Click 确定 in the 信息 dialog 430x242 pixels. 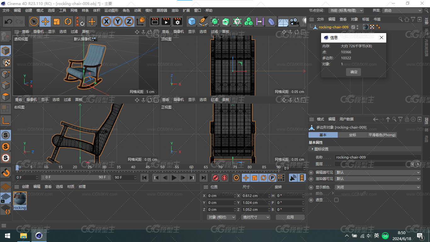[354, 72]
